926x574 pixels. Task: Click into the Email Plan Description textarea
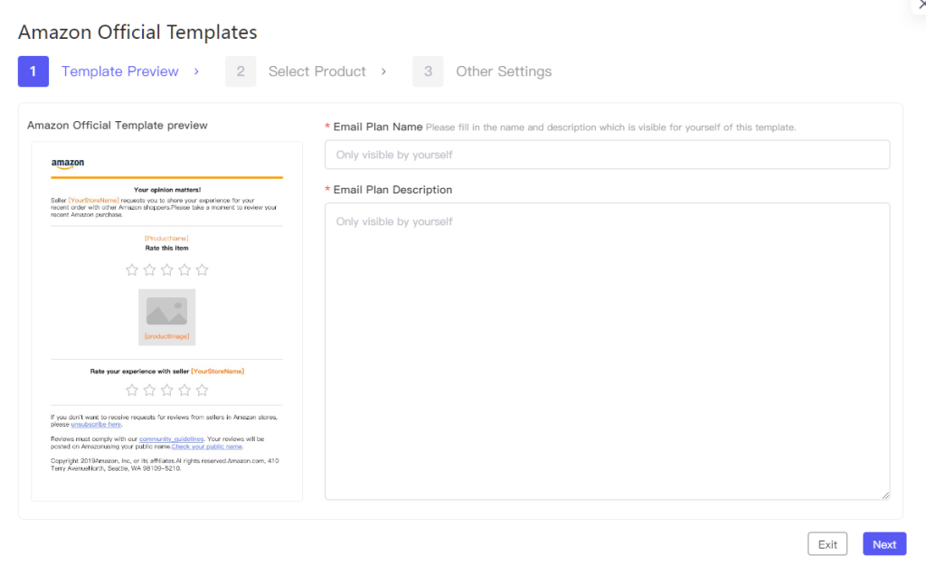(607, 351)
